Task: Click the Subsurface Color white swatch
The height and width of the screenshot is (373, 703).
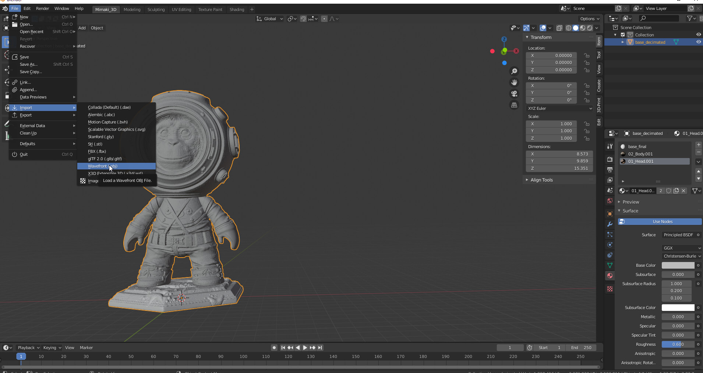Action: coord(678,308)
